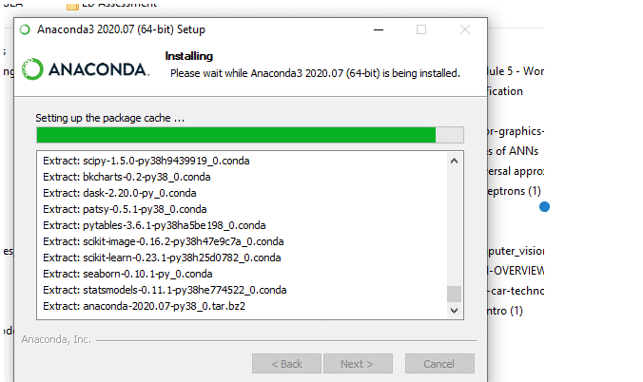Click the disabled maximize window button
This screenshot has width=643, height=382.
tap(421, 29)
